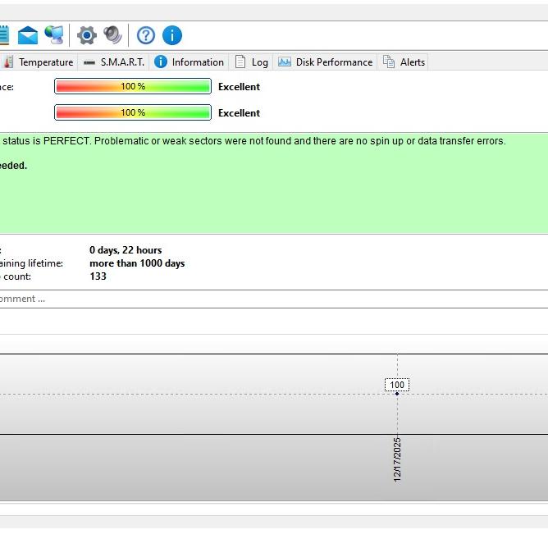Viewport: 548px width, 548px height.
Task: Click the lower 100% health bar
Action: (133, 113)
